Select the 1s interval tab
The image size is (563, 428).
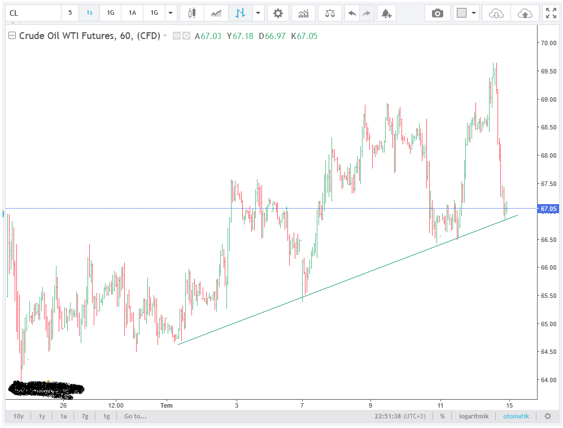point(89,13)
